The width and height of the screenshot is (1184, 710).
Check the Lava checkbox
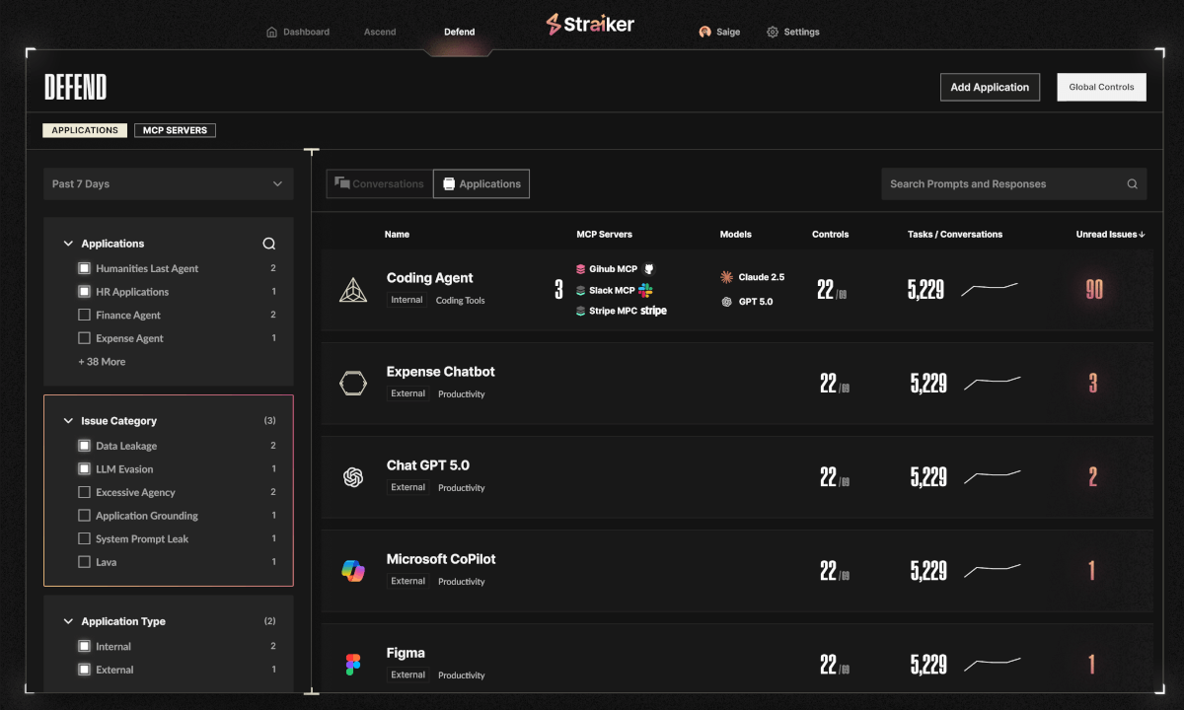84,562
